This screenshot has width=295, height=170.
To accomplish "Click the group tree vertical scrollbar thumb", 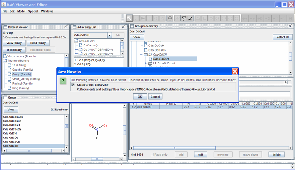I will coord(291,57).
